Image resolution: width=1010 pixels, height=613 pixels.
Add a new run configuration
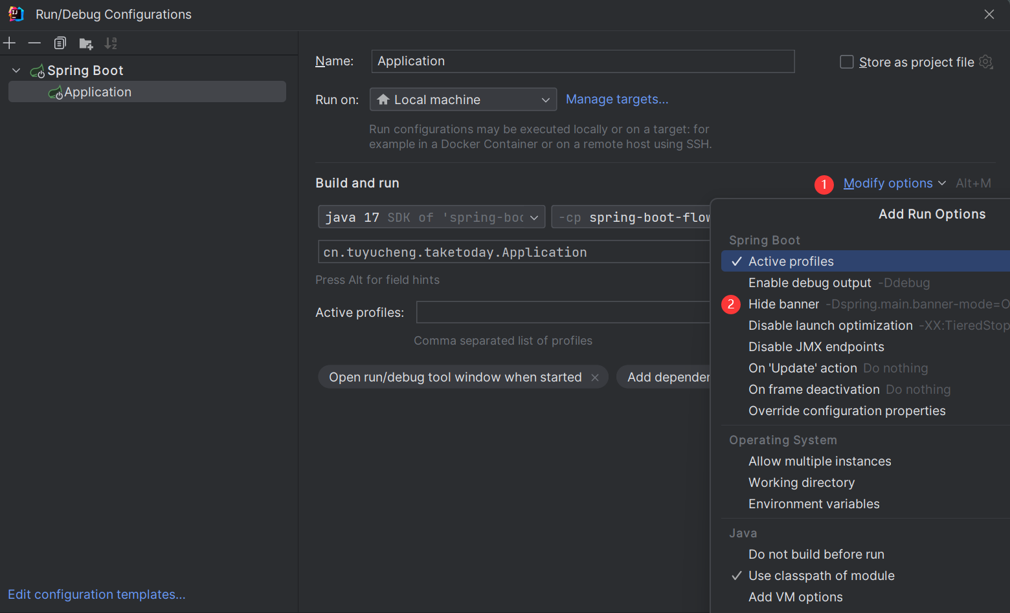point(10,43)
